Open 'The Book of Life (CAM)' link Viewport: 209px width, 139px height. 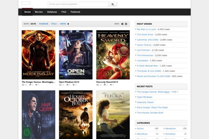pyautogui.click(x=149, y=71)
